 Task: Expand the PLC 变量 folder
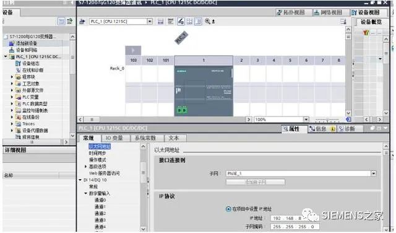coord(12,97)
